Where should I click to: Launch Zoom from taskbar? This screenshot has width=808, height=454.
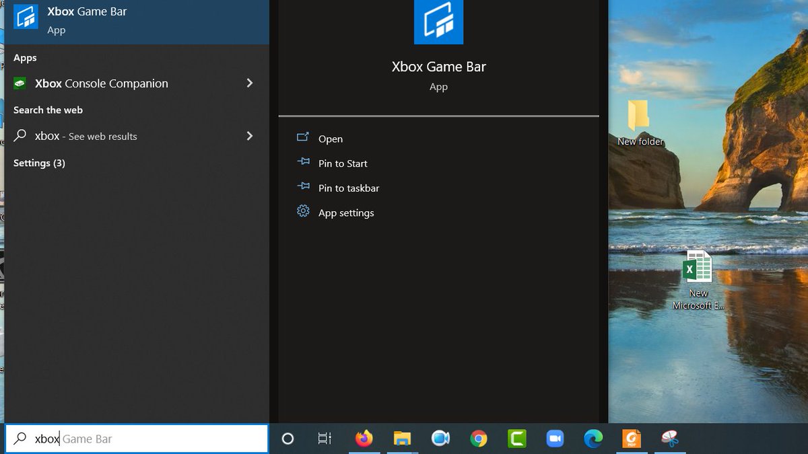(555, 439)
